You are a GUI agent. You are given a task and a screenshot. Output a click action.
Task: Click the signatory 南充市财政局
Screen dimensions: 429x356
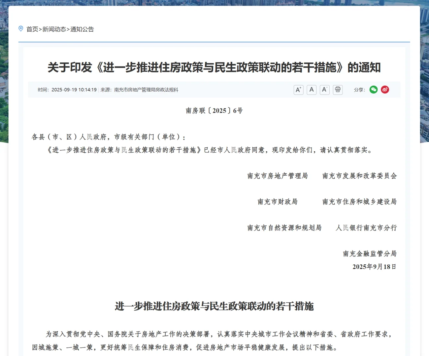pos(278,202)
